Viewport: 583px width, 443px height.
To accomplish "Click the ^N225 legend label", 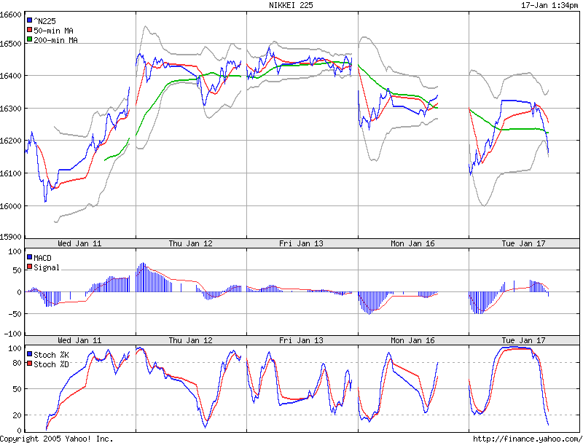I will 44,21.
